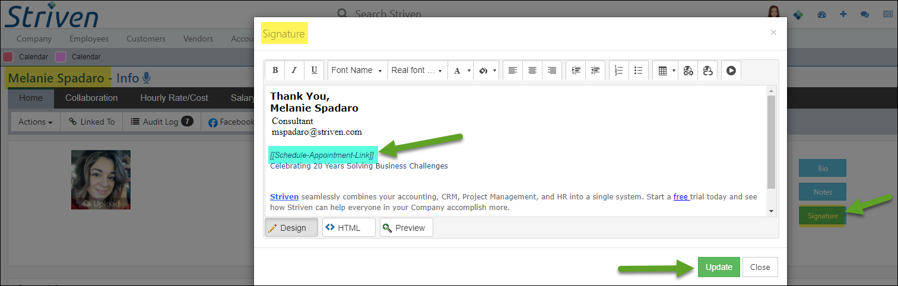898x286 pixels.
Task: Click the Indent toolbar icon
Action: [x=576, y=70]
